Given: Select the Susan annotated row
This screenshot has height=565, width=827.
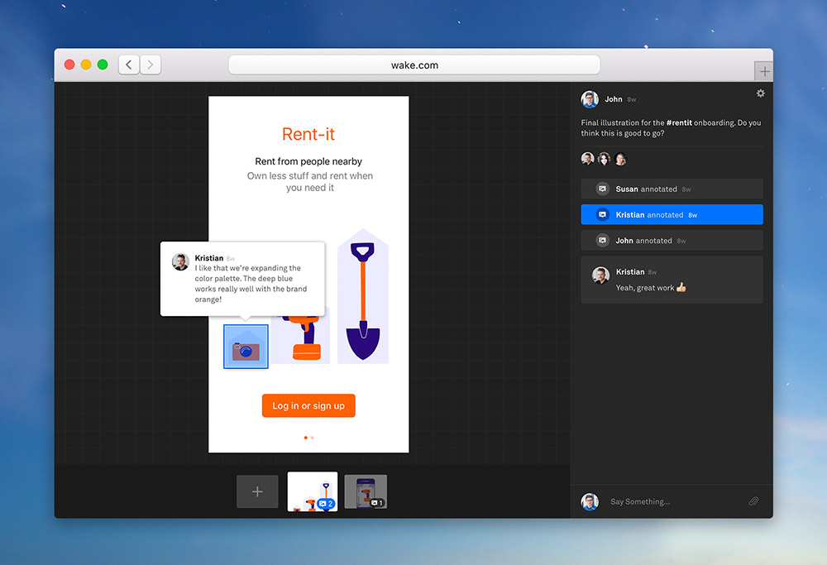Looking at the screenshot, I should click(672, 189).
